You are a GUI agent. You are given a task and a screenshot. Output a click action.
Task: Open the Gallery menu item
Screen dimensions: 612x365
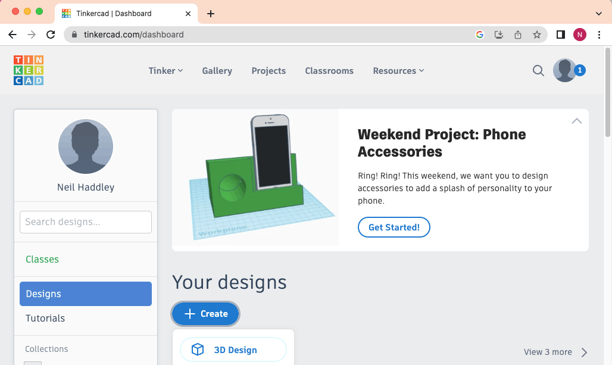pos(217,71)
